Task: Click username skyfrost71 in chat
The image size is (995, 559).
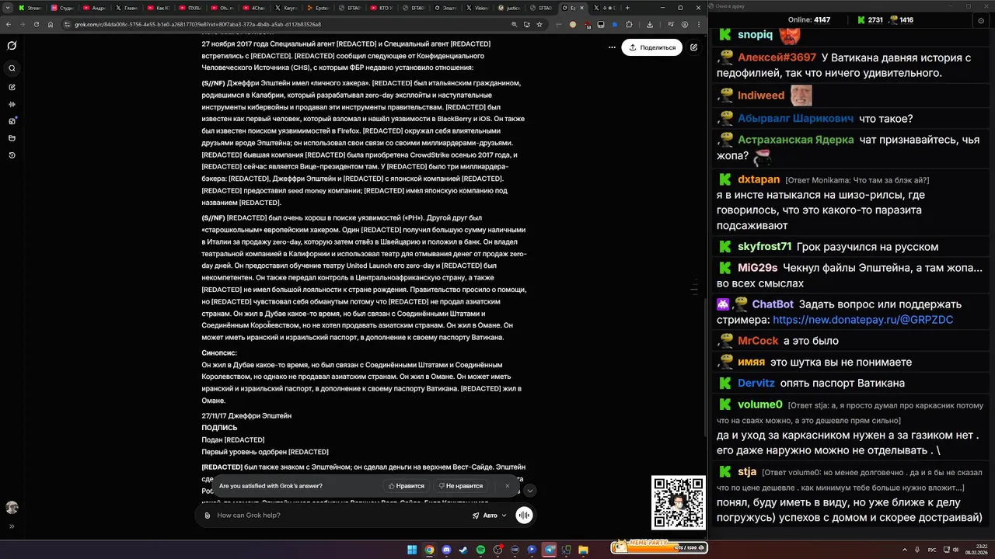Action: point(764,247)
